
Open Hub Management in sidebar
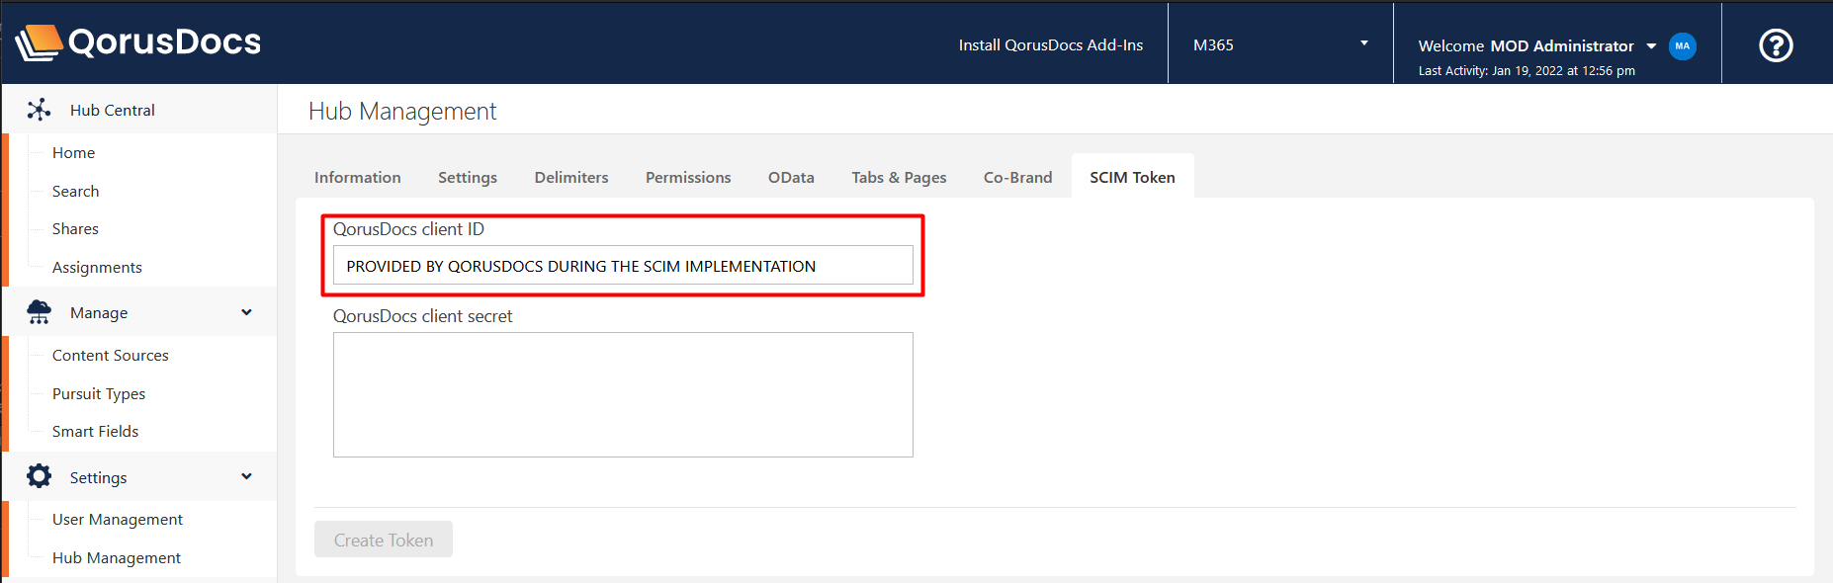tap(117, 557)
